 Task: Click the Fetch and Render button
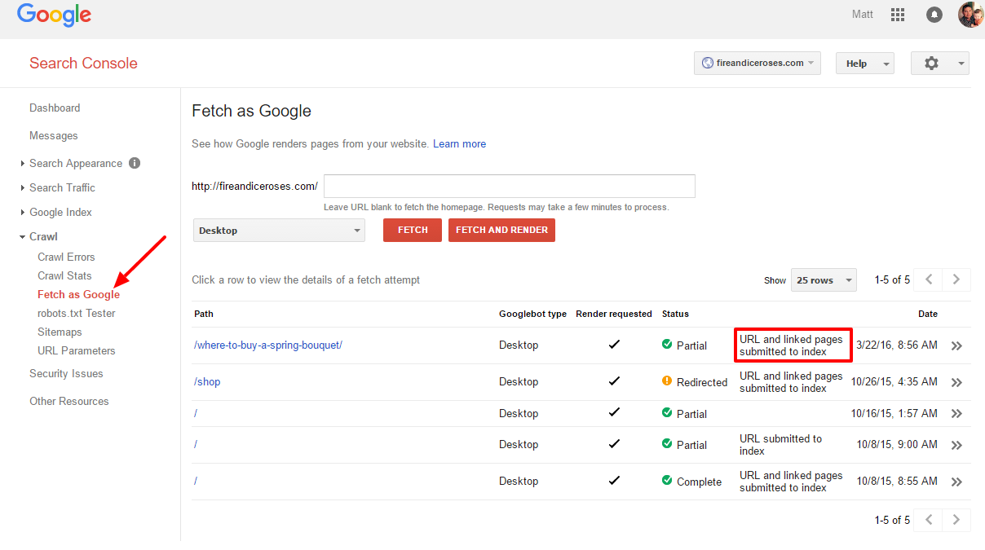tap(501, 231)
